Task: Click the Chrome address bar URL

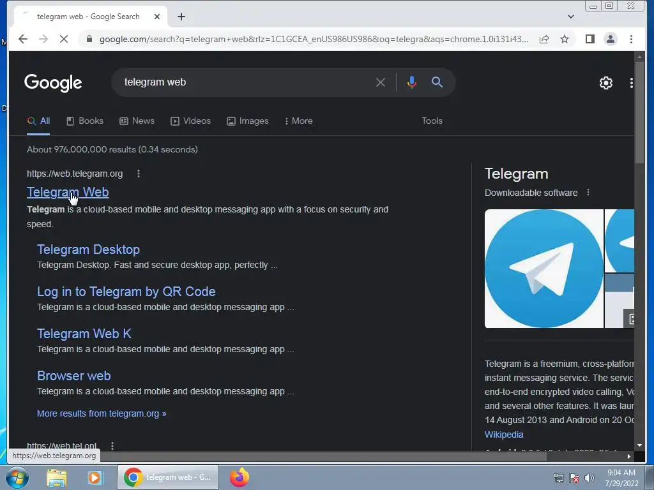Action: tap(314, 39)
